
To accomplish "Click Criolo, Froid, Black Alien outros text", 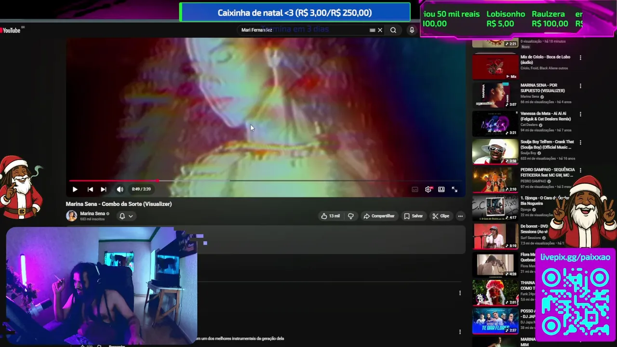I will point(544,68).
